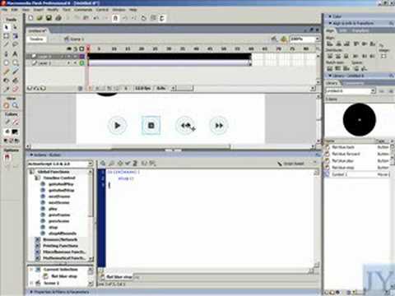This screenshot has height=296, width=395.
Task: Click Add new item to script icon
Action: 103,164
